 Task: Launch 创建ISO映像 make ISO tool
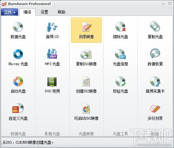(x=86, y=85)
